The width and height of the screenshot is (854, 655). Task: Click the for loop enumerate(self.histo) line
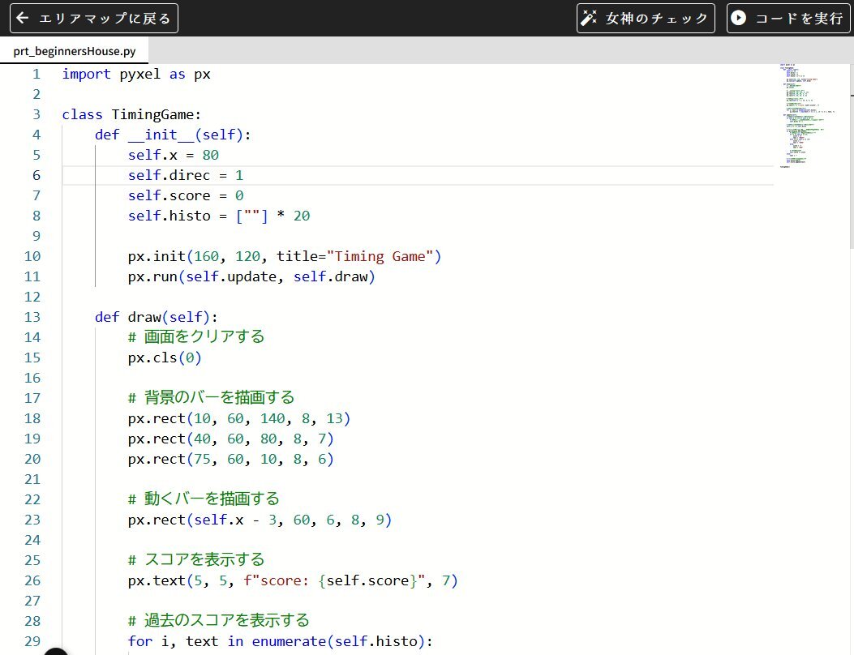281,641
